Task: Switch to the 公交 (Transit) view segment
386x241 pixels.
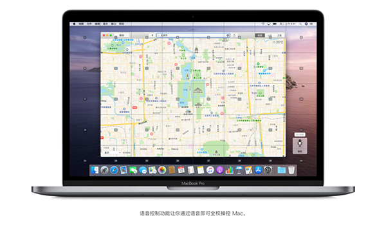Action: click(x=270, y=35)
